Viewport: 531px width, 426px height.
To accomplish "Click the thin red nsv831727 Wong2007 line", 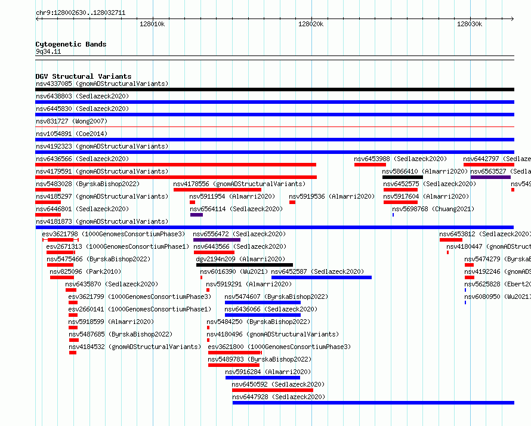I will 274,127.
